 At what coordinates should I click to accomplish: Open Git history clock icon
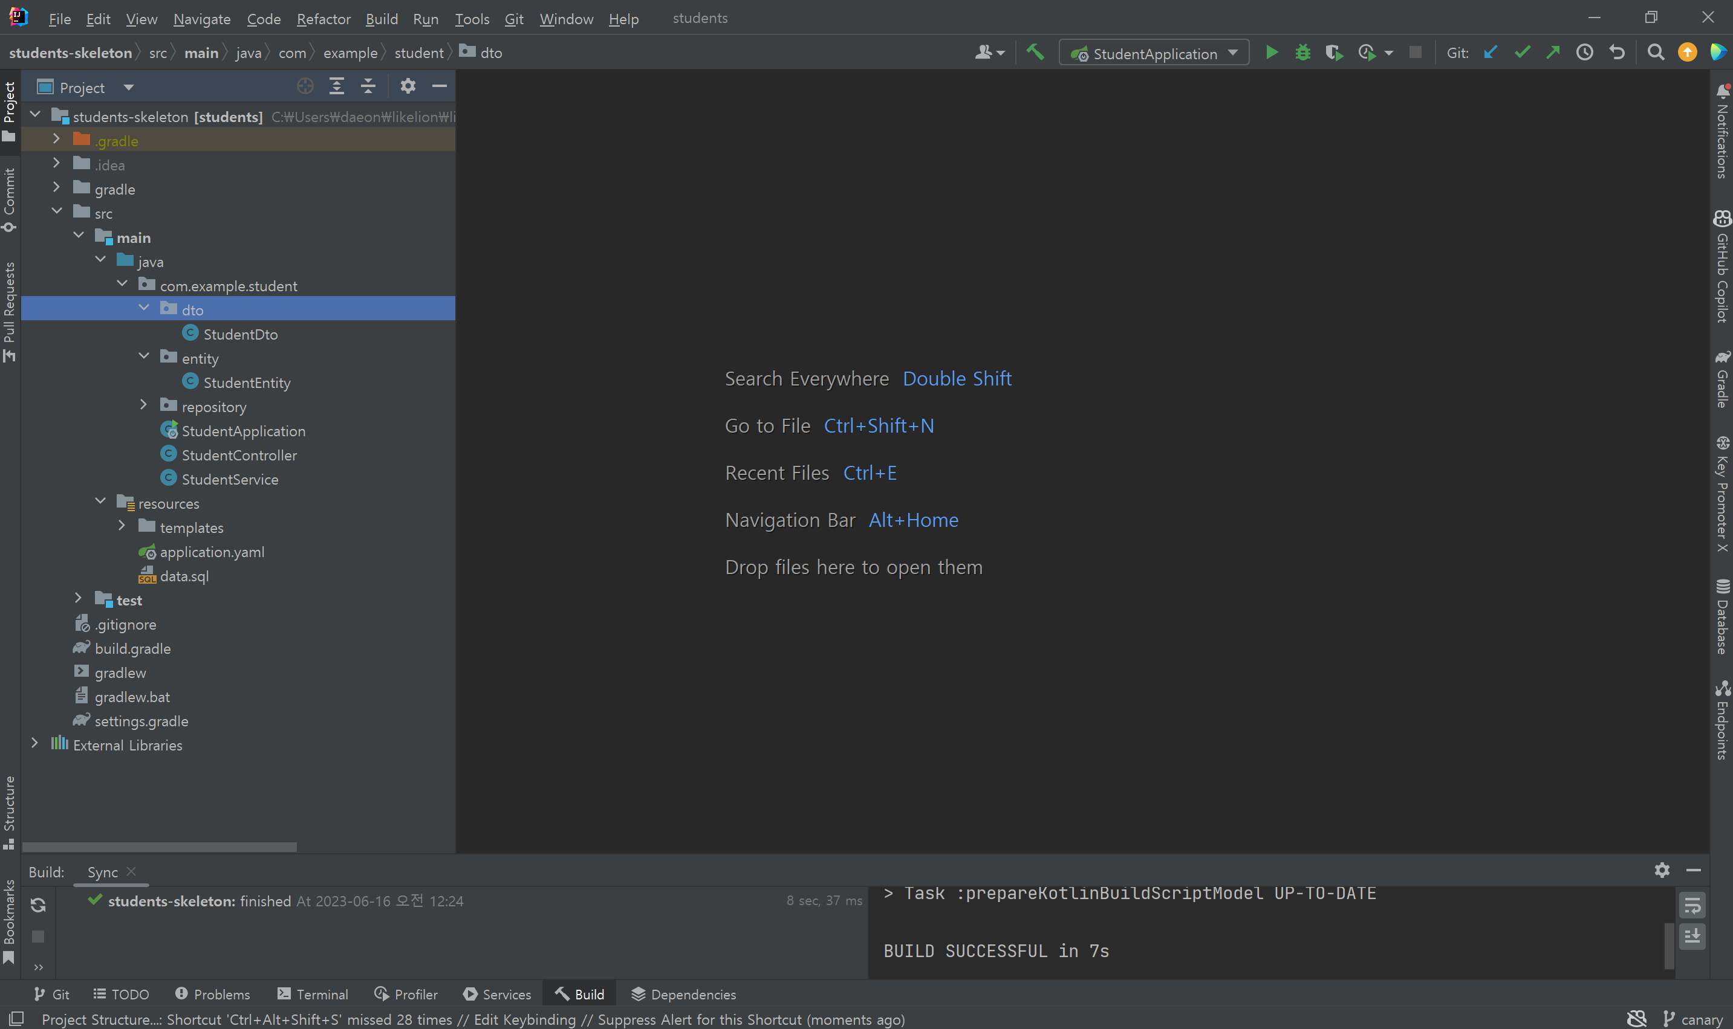[1584, 53]
